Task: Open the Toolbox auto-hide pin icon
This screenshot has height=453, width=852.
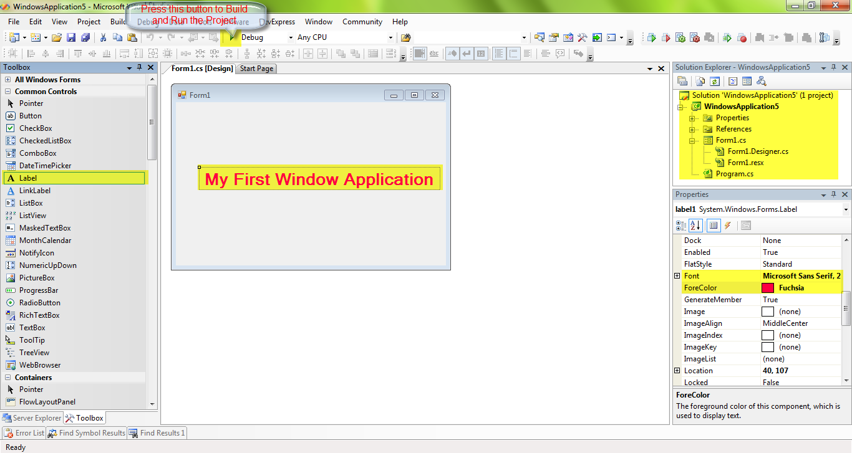Action: click(140, 67)
